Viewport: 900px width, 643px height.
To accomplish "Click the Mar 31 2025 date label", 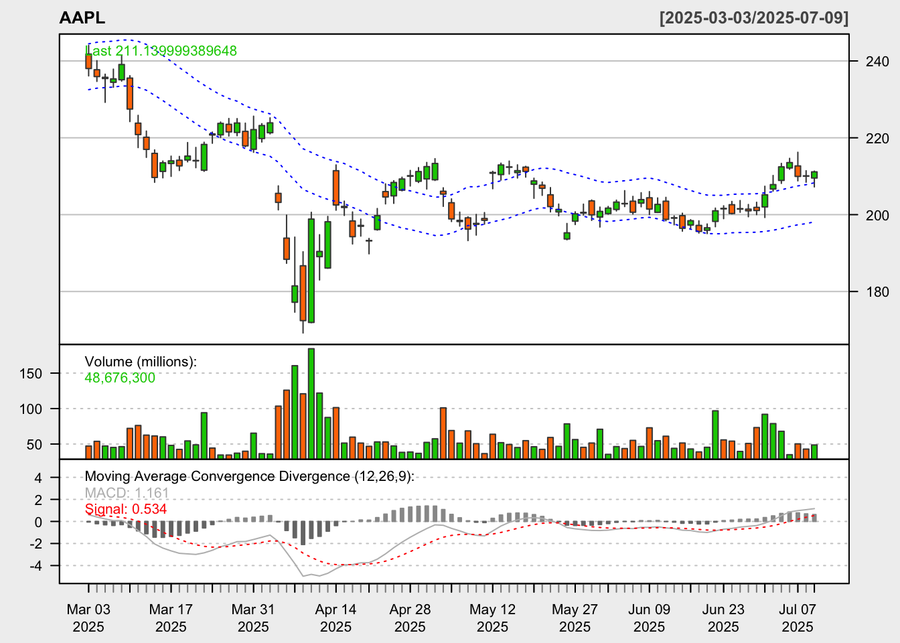I will click(x=253, y=618).
